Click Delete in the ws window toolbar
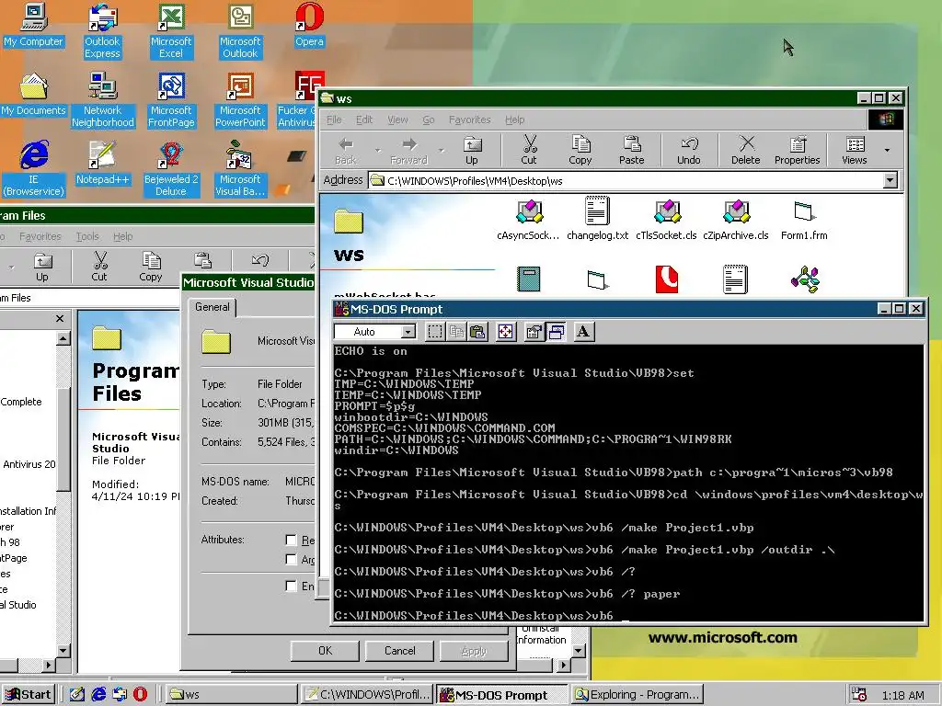 (x=745, y=150)
